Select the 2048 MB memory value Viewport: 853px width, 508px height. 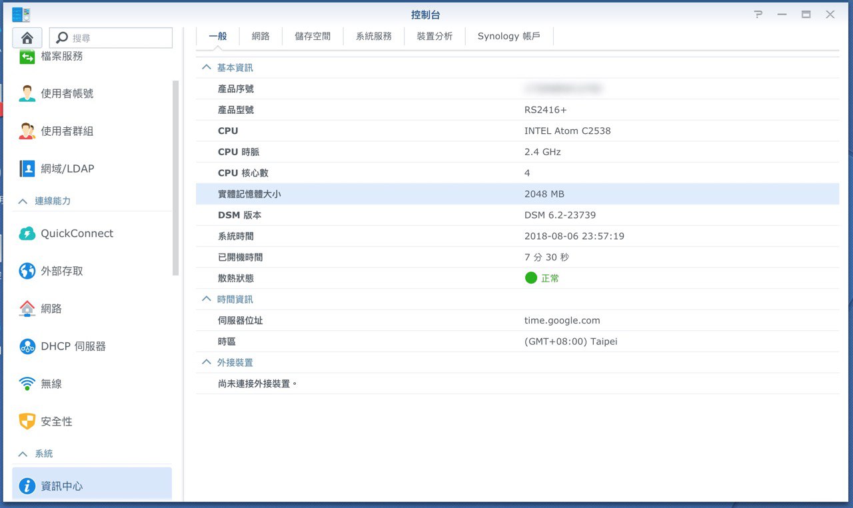[x=544, y=194]
